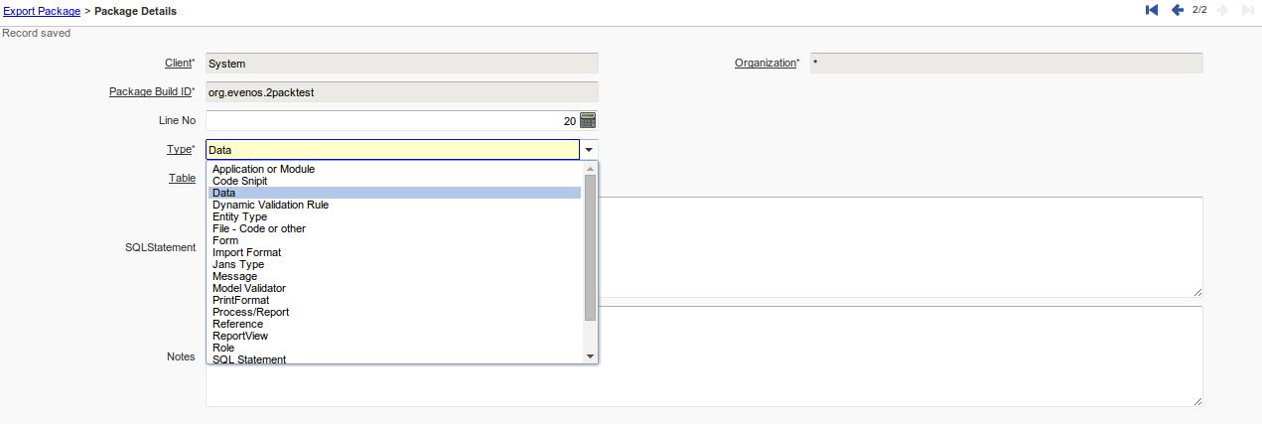
Task: Open the Export Package breadcrumb link
Action: point(42,11)
